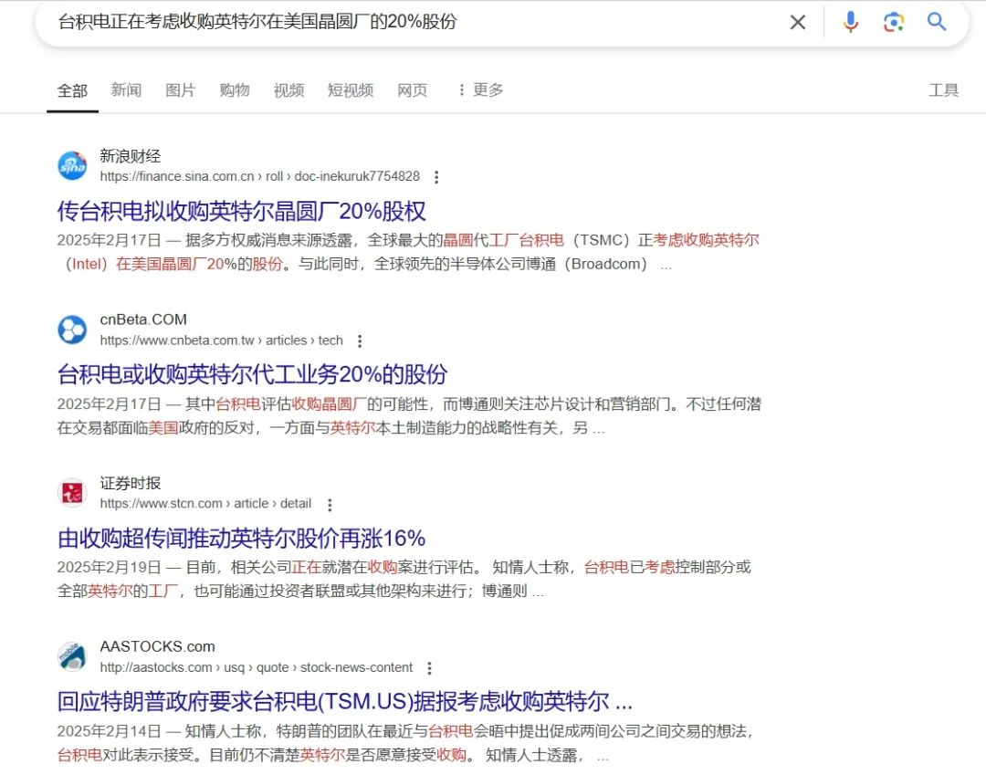Open three-dot menu beside cnbeta.com.tw URL

360,340
